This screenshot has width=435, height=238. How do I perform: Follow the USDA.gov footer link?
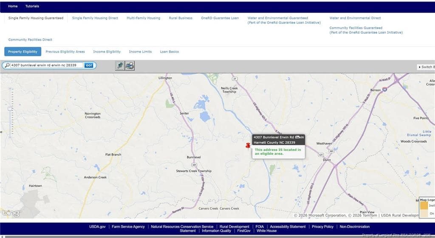pos(97,227)
